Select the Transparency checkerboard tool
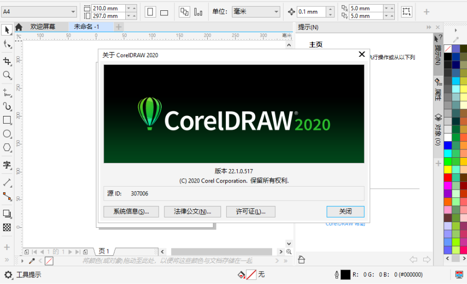 coord(7,227)
